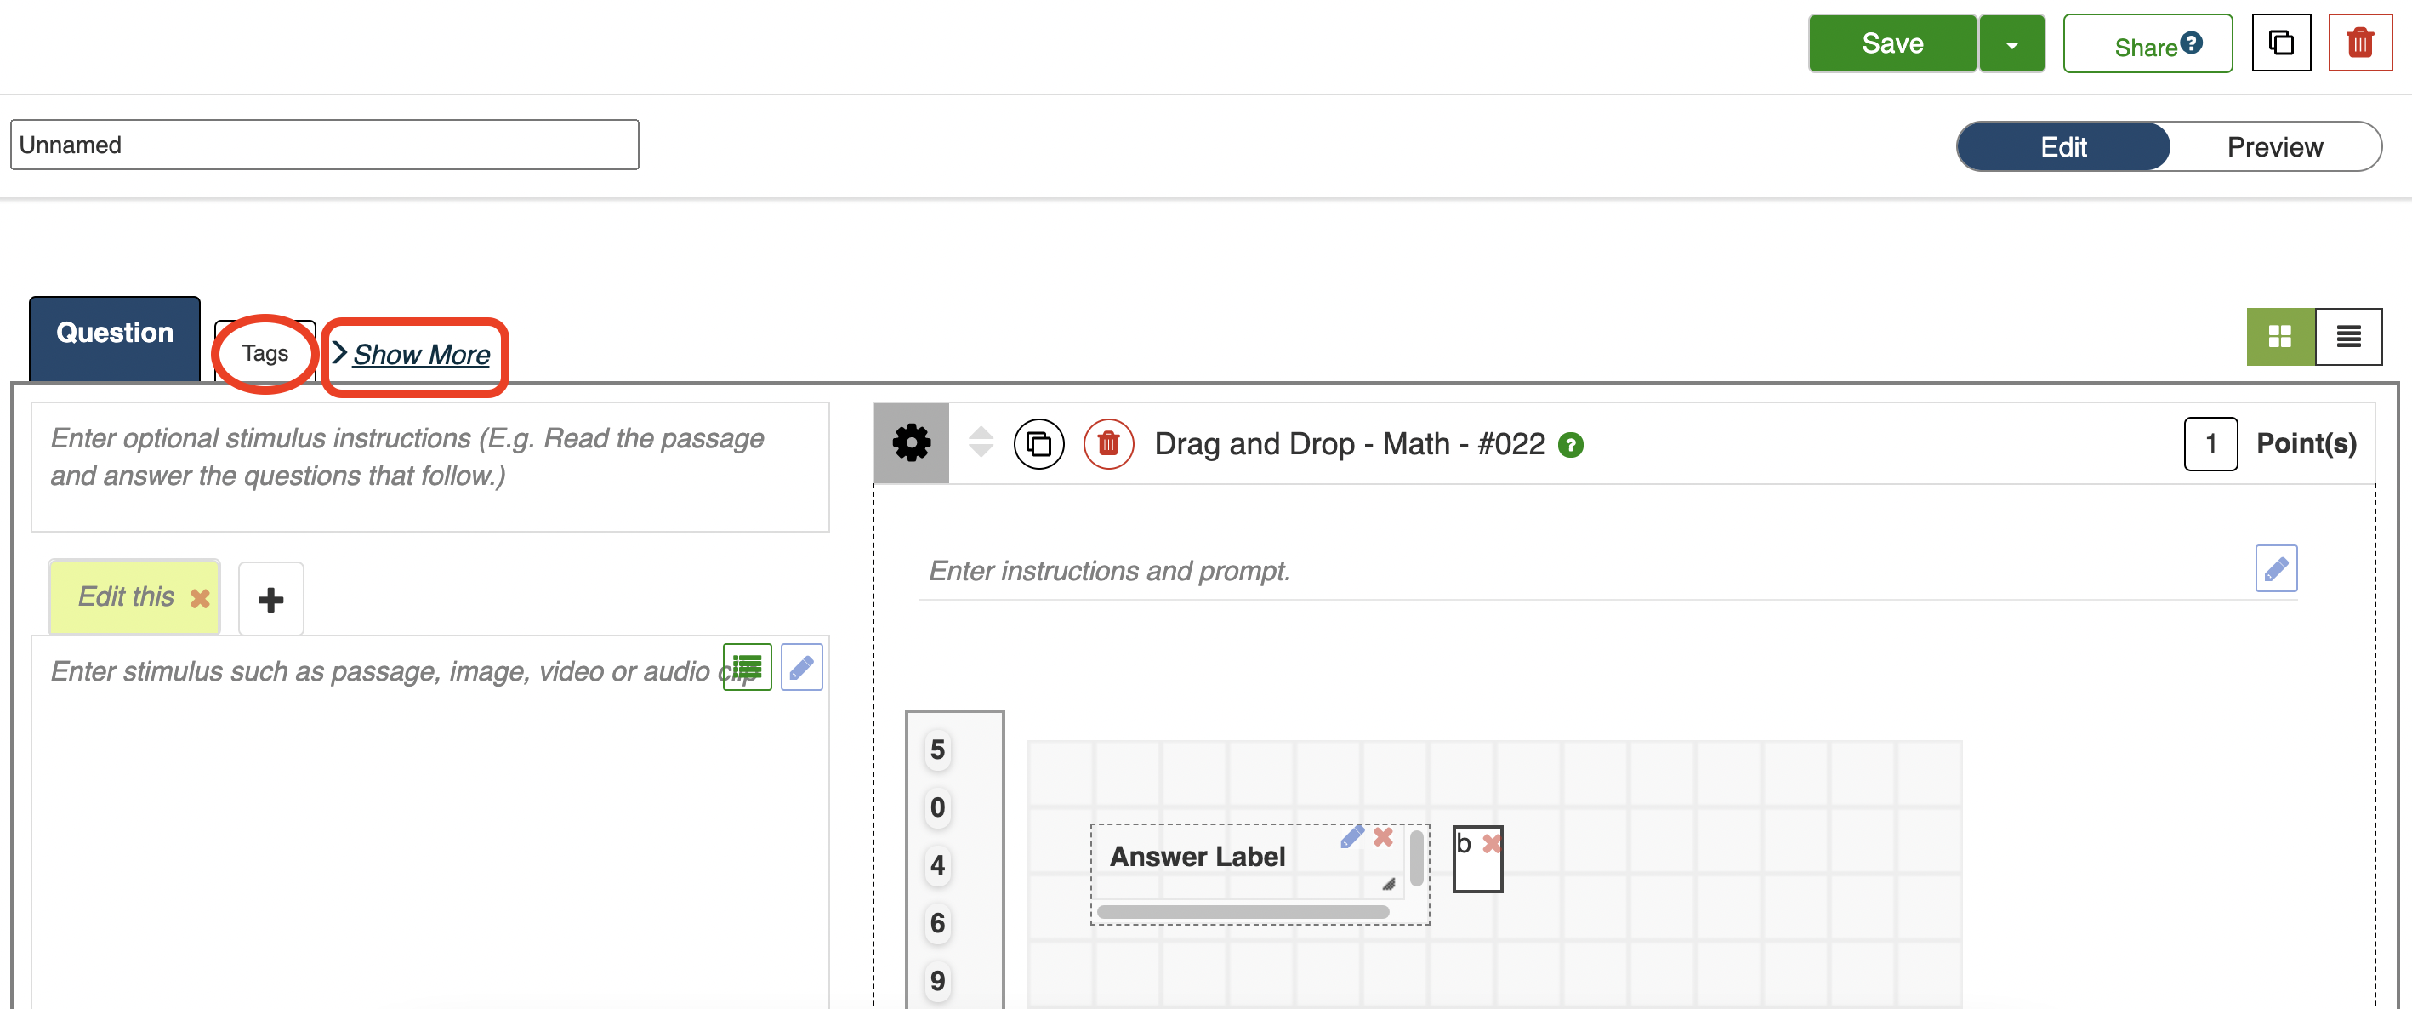
Task: Select the grid layout view
Action: 2280,336
